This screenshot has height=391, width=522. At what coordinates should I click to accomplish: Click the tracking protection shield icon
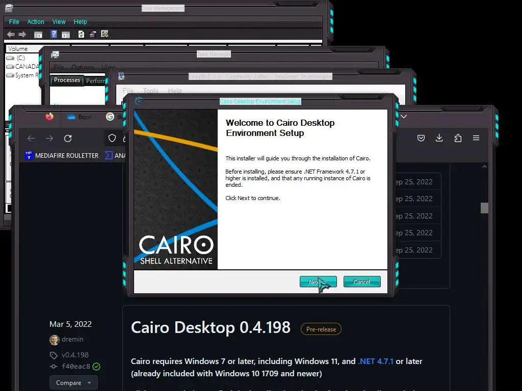pos(112,138)
